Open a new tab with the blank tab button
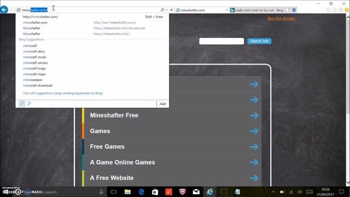Image resolution: width=350 pixels, height=197 pixels. coord(288,10)
